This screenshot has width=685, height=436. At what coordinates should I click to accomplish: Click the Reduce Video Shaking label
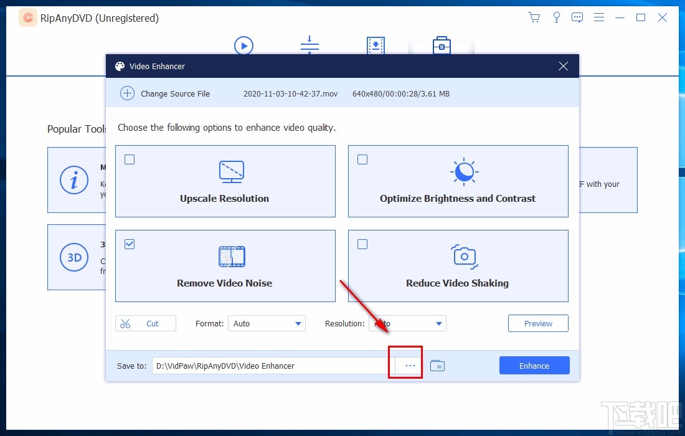click(458, 283)
